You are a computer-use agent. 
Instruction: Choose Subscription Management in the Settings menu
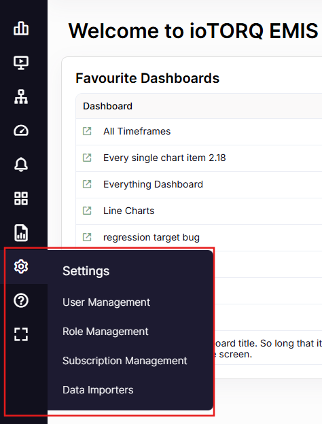tap(124, 361)
